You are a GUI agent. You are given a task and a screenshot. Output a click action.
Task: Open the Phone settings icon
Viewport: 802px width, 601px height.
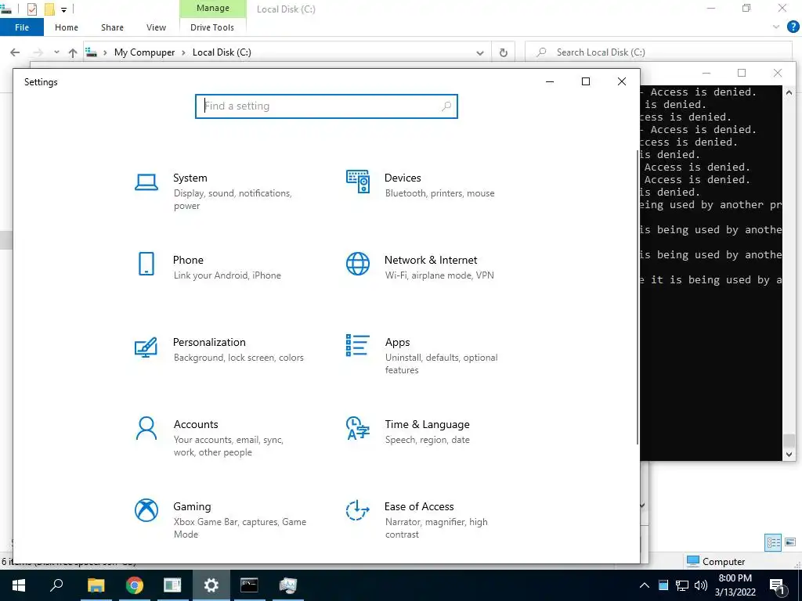tap(146, 264)
